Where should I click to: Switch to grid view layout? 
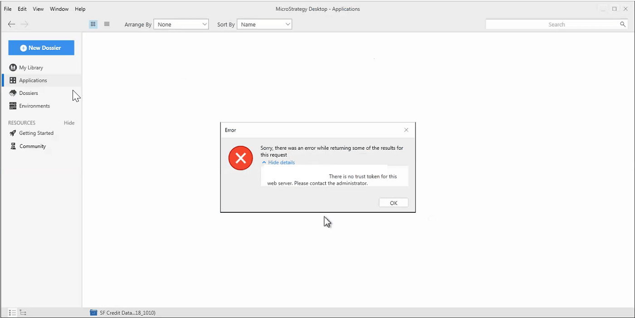[93, 24]
